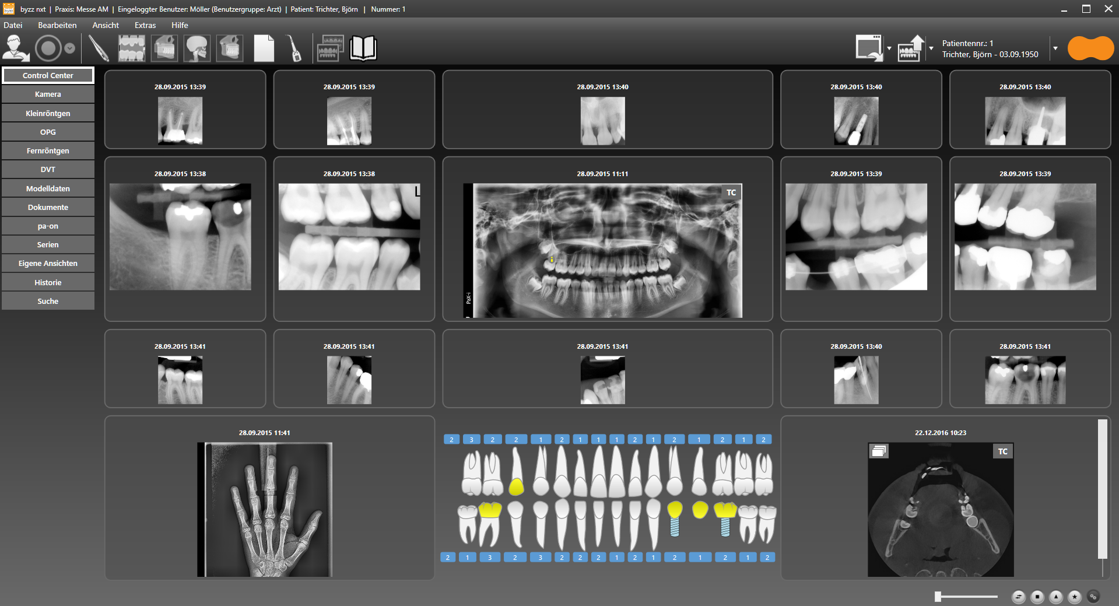Open dropdown next to screen transfer icon

click(889, 48)
